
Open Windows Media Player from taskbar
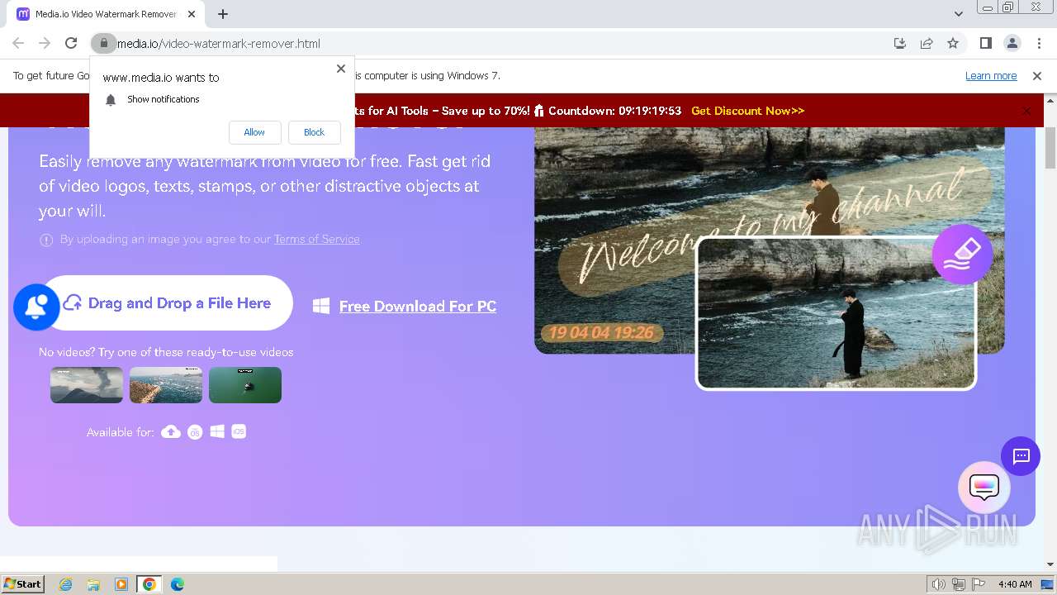click(x=121, y=584)
